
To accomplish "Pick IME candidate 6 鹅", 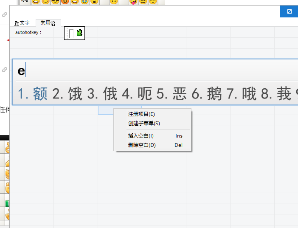I will 207,94.
